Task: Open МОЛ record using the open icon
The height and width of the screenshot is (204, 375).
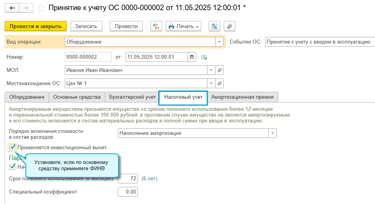Action: [219, 70]
